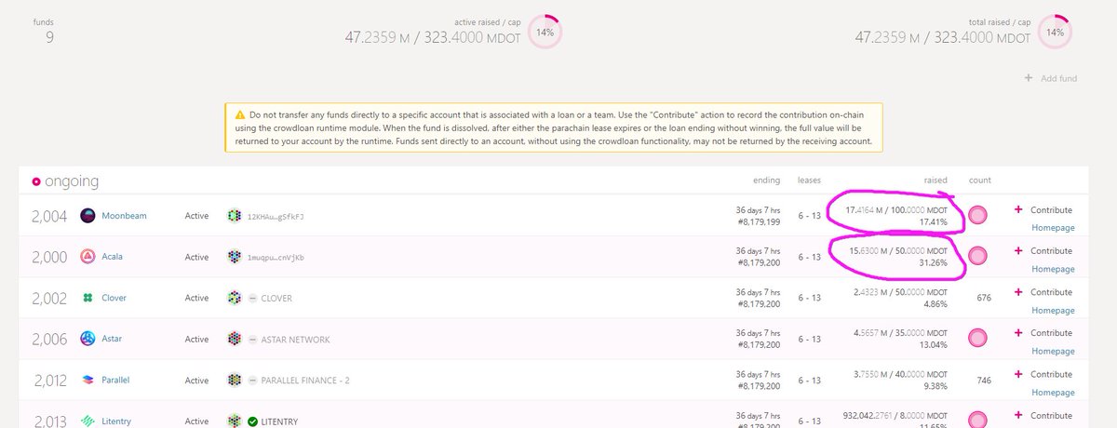Click the Parallel parachain logo icon

tap(88, 380)
